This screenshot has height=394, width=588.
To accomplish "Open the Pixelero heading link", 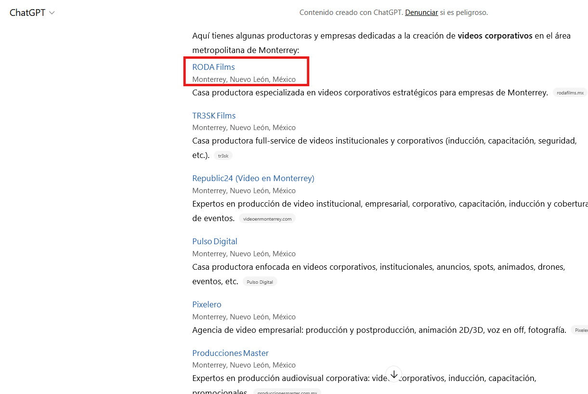I will pos(207,304).
